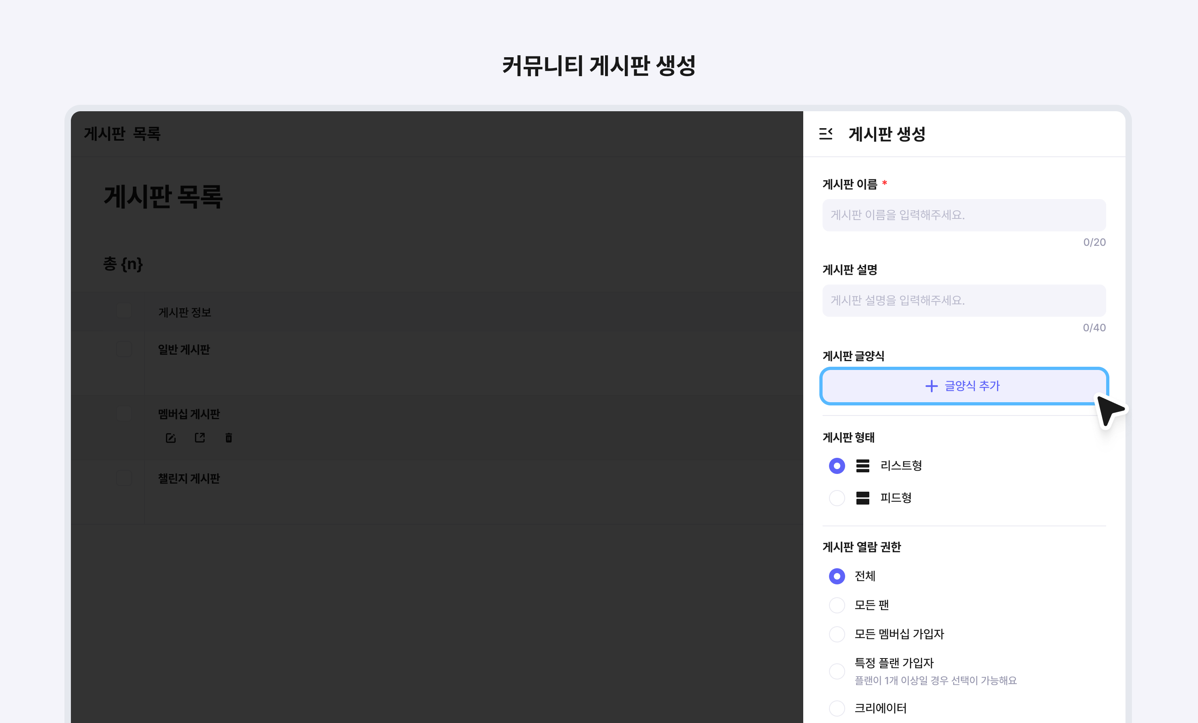The height and width of the screenshot is (723, 1198).
Task: Focus the 게시판 이름 input field
Action: tap(964, 215)
